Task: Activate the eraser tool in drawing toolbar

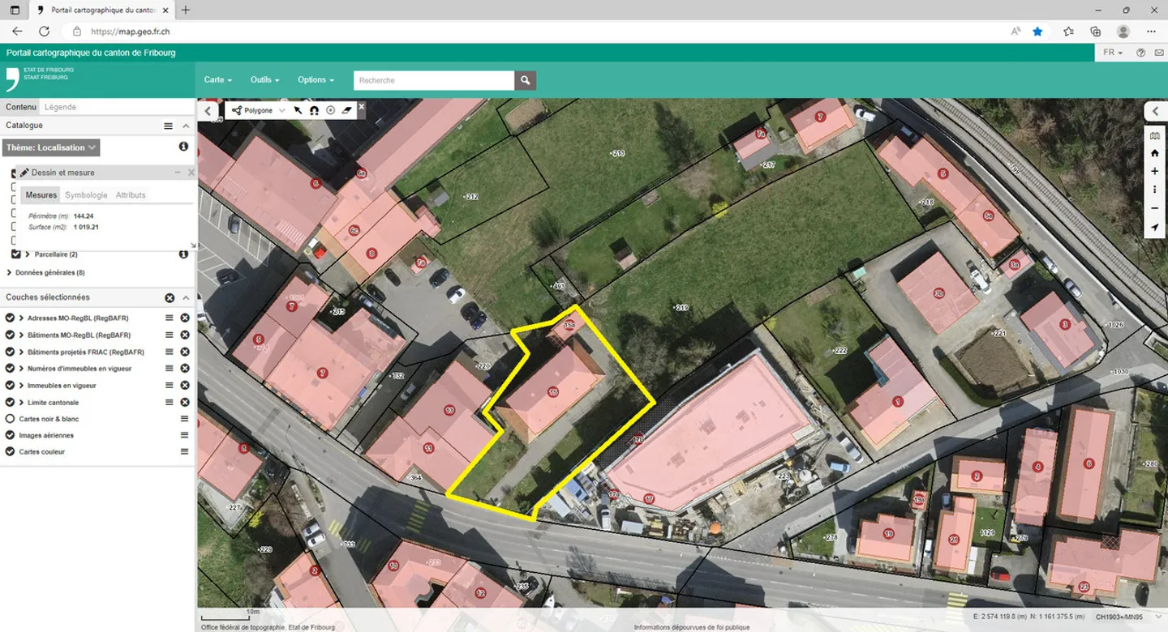Action: click(347, 110)
